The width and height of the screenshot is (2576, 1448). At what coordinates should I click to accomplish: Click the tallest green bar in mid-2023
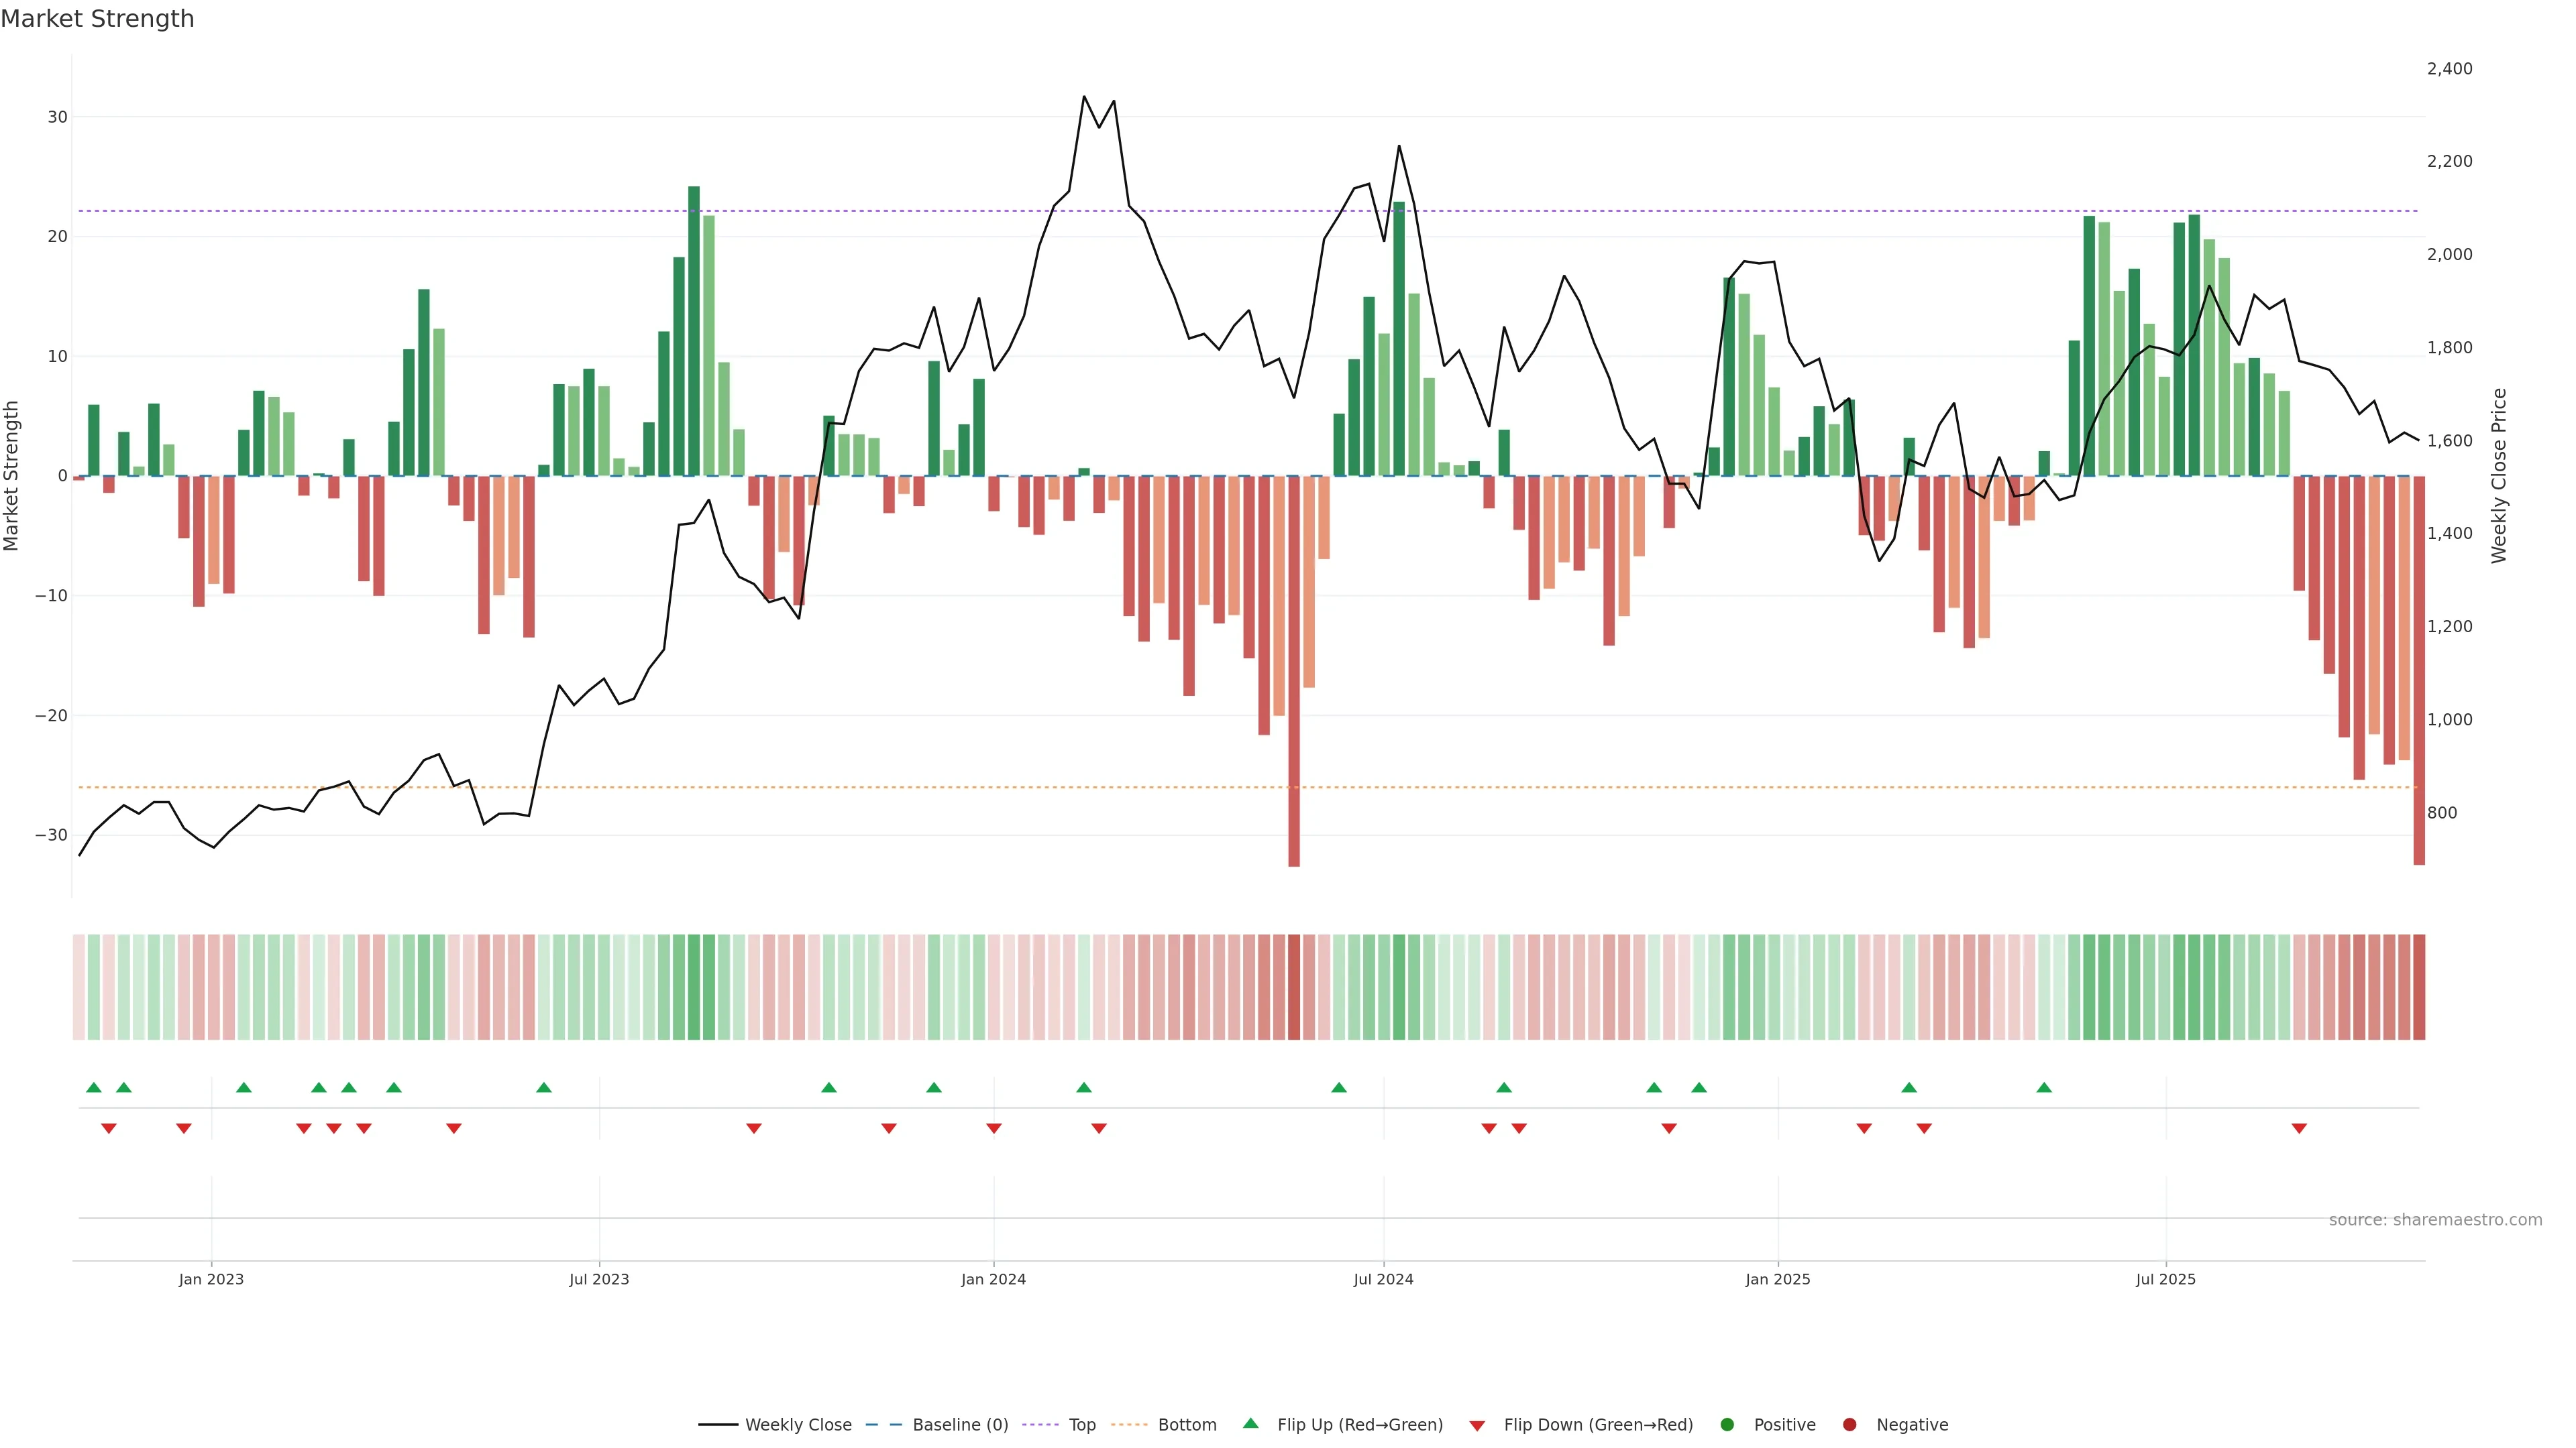pyautogui.click(x=694, y=330)
